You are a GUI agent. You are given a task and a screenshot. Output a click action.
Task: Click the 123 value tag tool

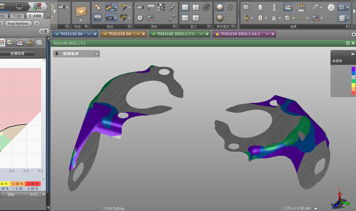point(110,18)
